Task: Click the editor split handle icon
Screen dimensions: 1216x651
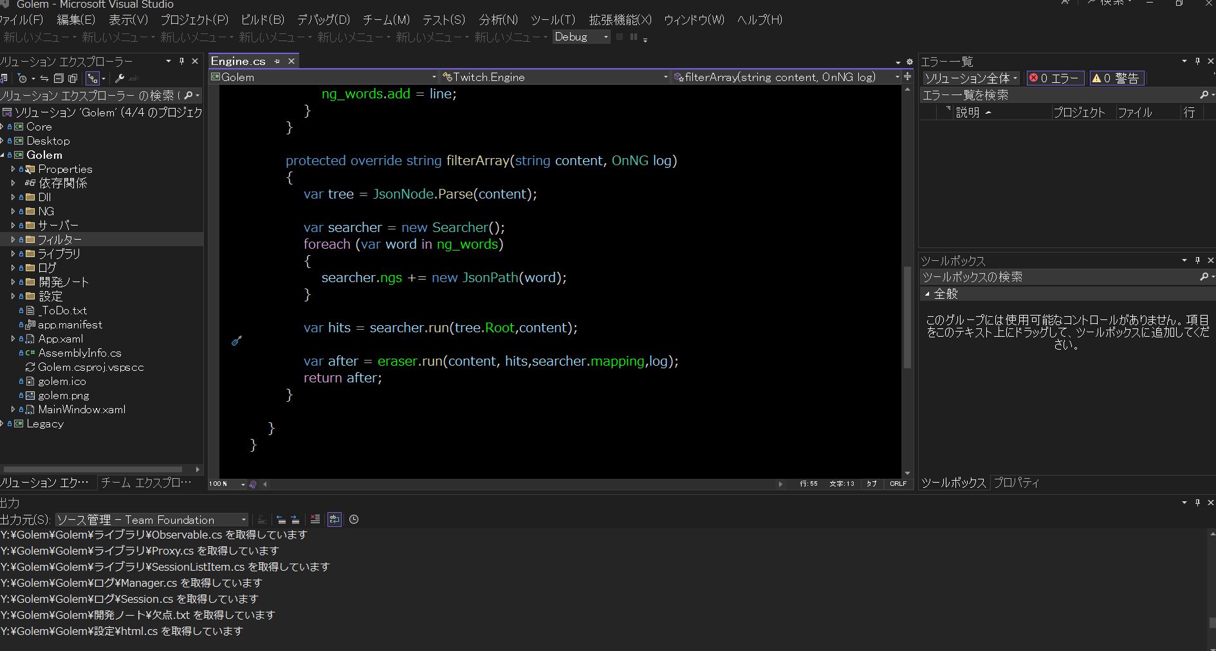Action: 907,76
